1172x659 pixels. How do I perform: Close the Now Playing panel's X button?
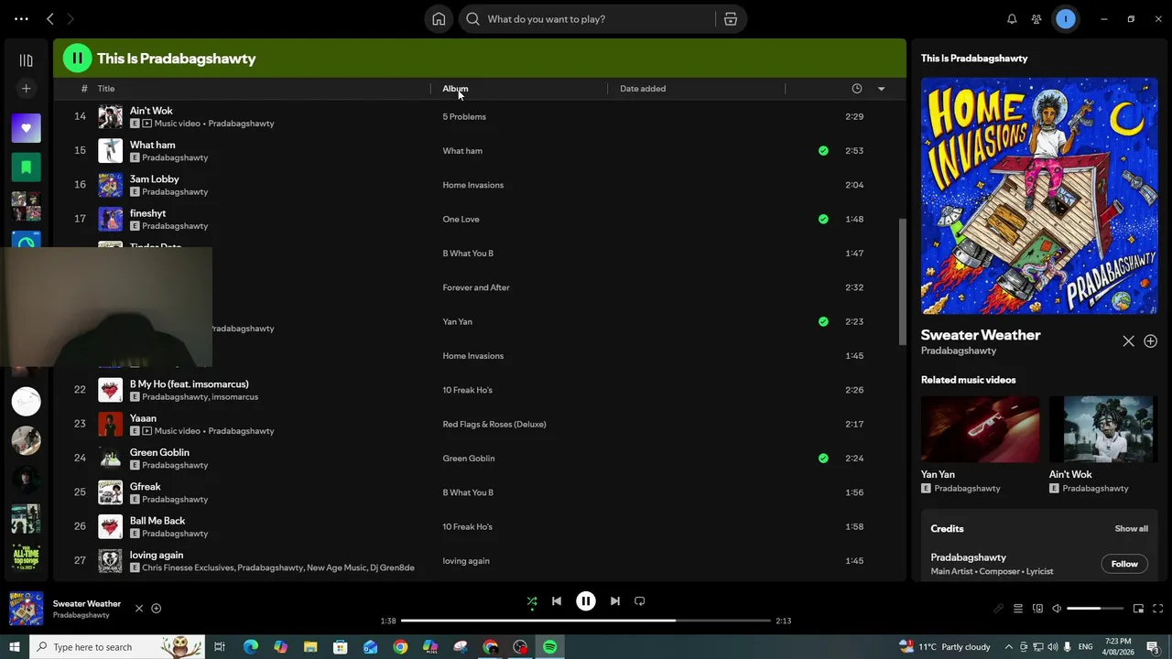tap(1128, 341)
